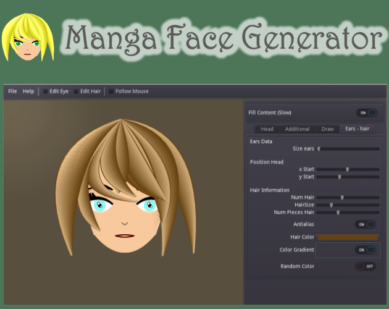
Task: Open the File menu
Action: (12, 91)
